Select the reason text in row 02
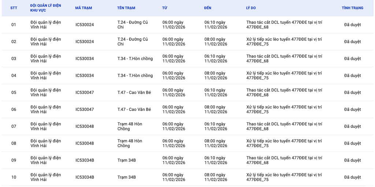This screenshot has width=375, height=187. coord(284,42)
